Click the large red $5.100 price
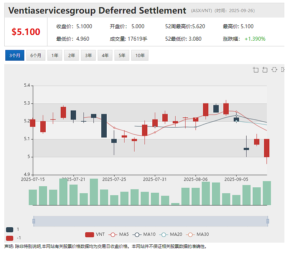289x254 pixels. [26, 32]
